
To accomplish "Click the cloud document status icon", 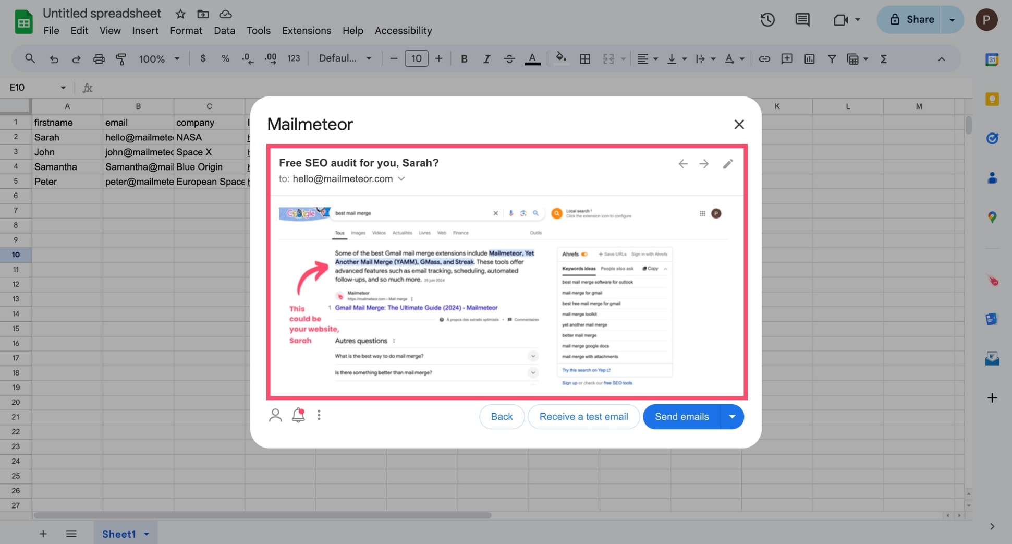I will point(225,14).
